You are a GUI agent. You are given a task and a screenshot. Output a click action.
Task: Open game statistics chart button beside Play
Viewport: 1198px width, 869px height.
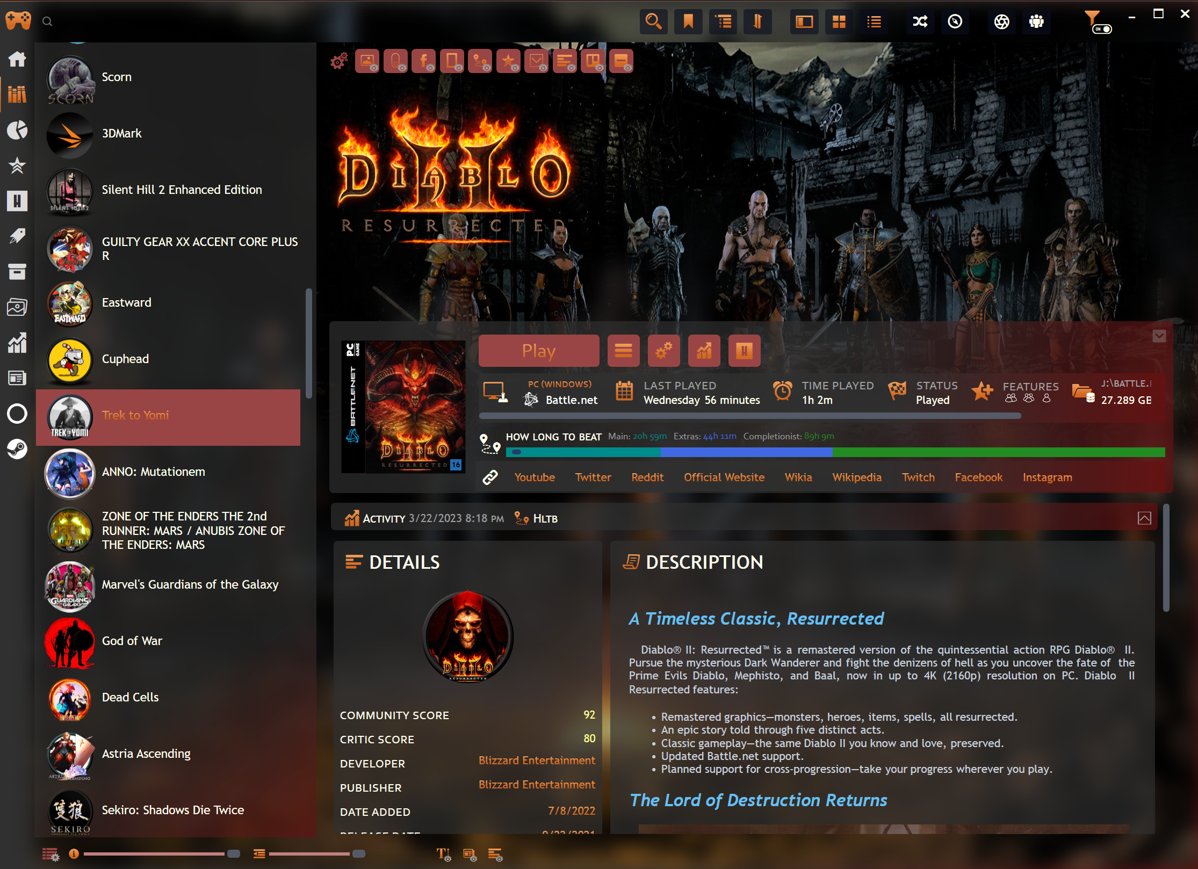click(704, 351)
